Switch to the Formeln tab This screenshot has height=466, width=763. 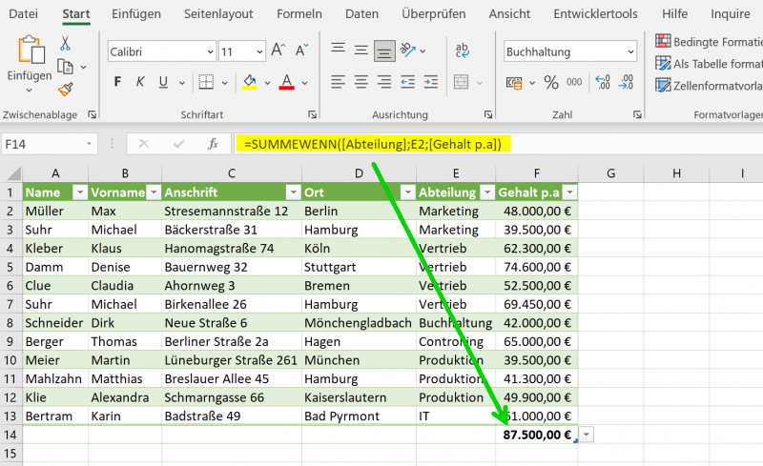click(299, 13)
